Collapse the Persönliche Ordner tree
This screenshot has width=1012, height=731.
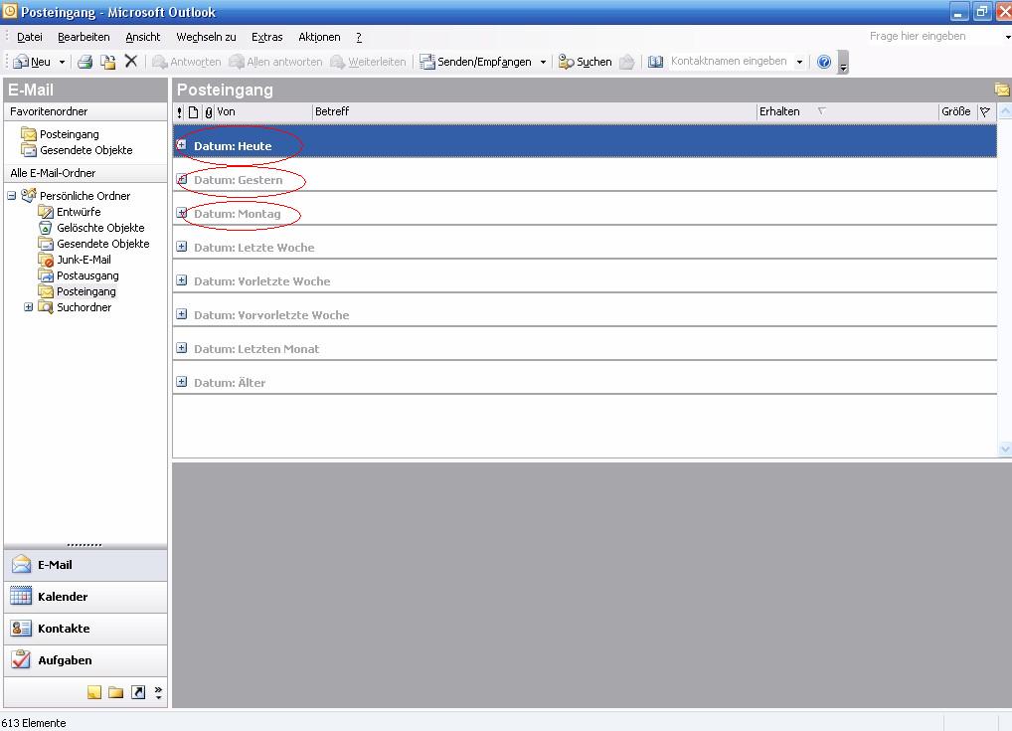pyautogui.click(x=12, y=196)
